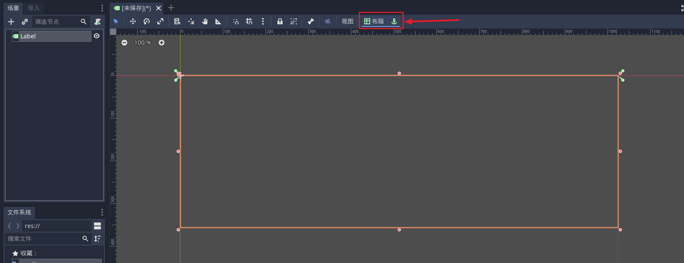Instance a child scene via link icon
684x263 pixels.
pyautogui.click(x=25, y=22)
